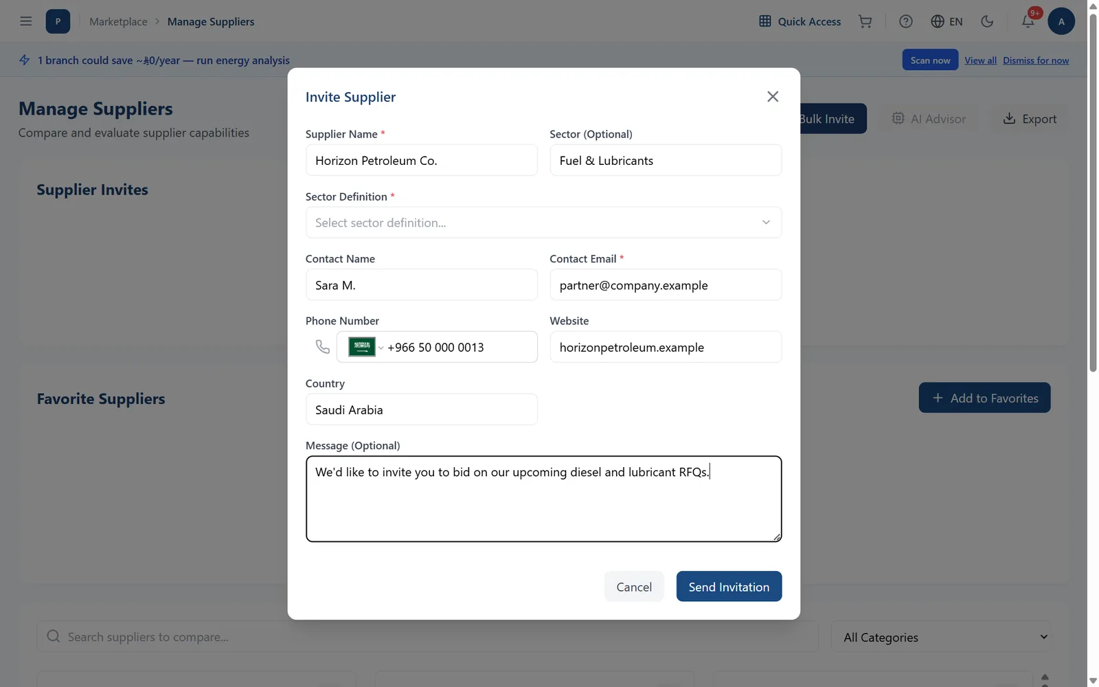Cancel the invite dialog
The width and height of the screenshot is (1099, 687).
(634, 586)
